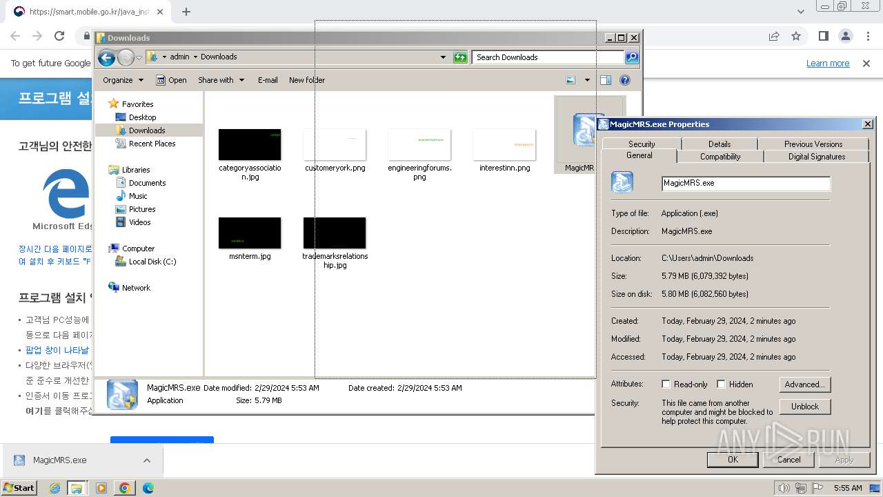Switch to the Details tab
The image size is (883, 497).
tap(719, 144)
